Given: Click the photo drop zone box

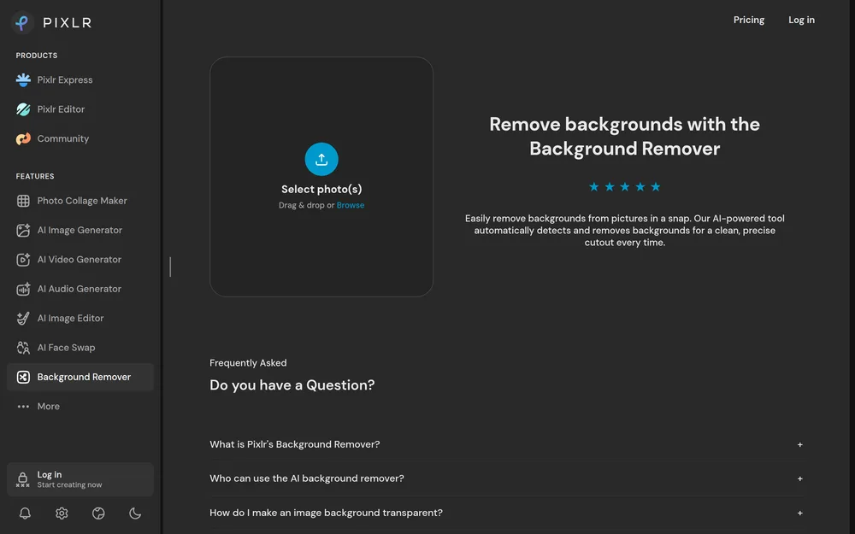Looking at the screenshot, I should coord(321,177).
